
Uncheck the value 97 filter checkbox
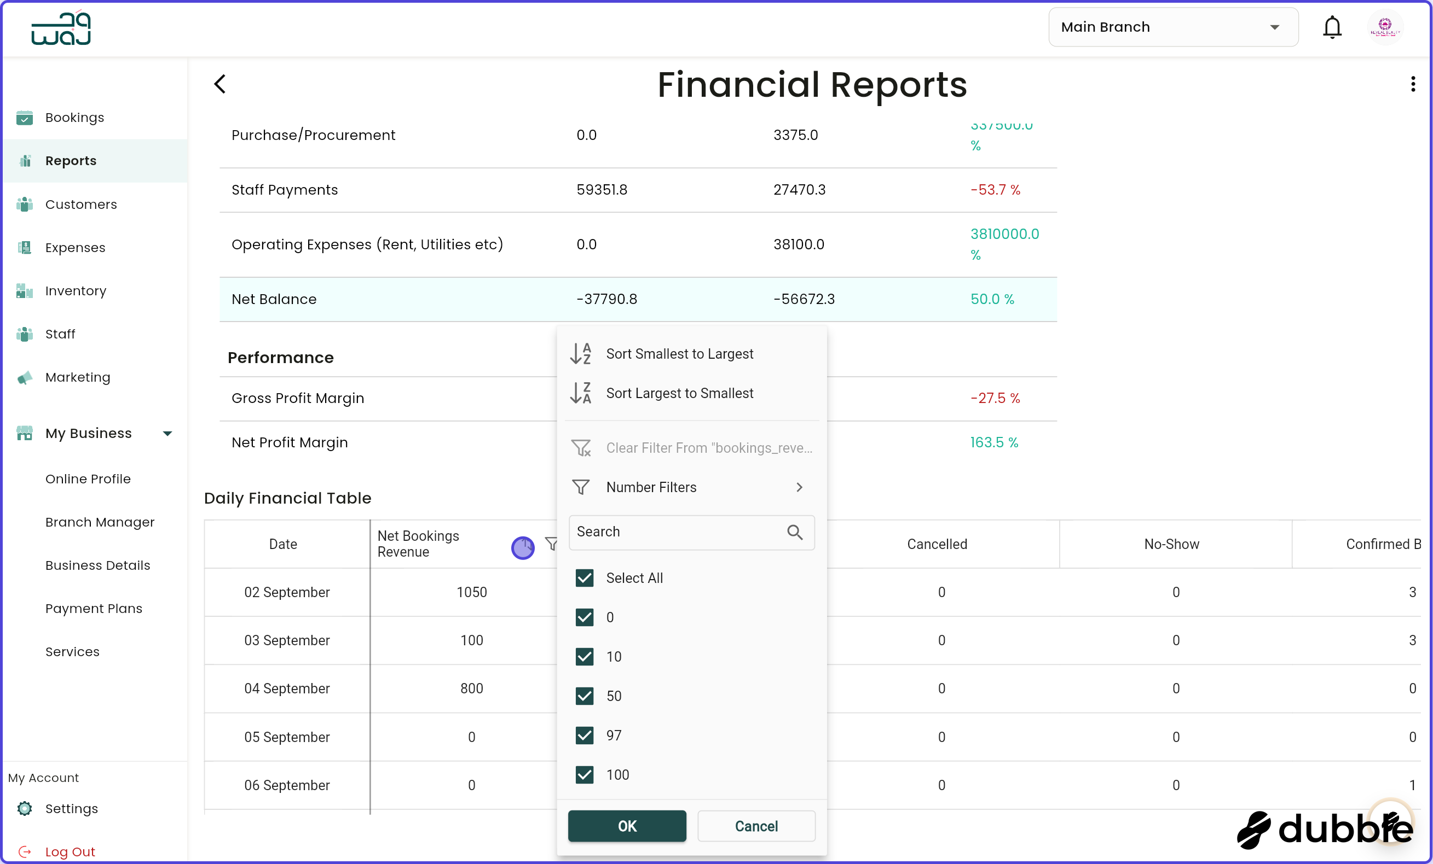click(x=584, y=735)
